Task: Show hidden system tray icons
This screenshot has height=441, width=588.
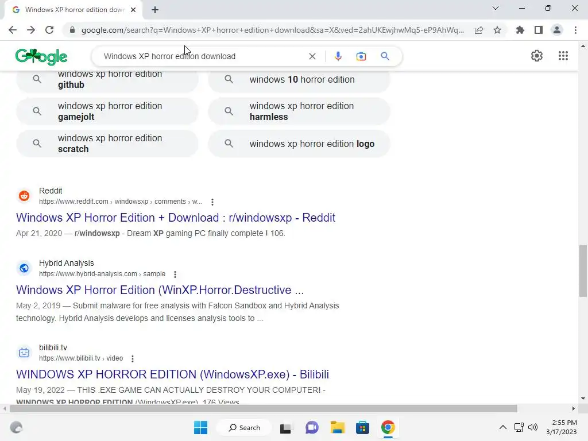Action: click(x=503, y=427)
